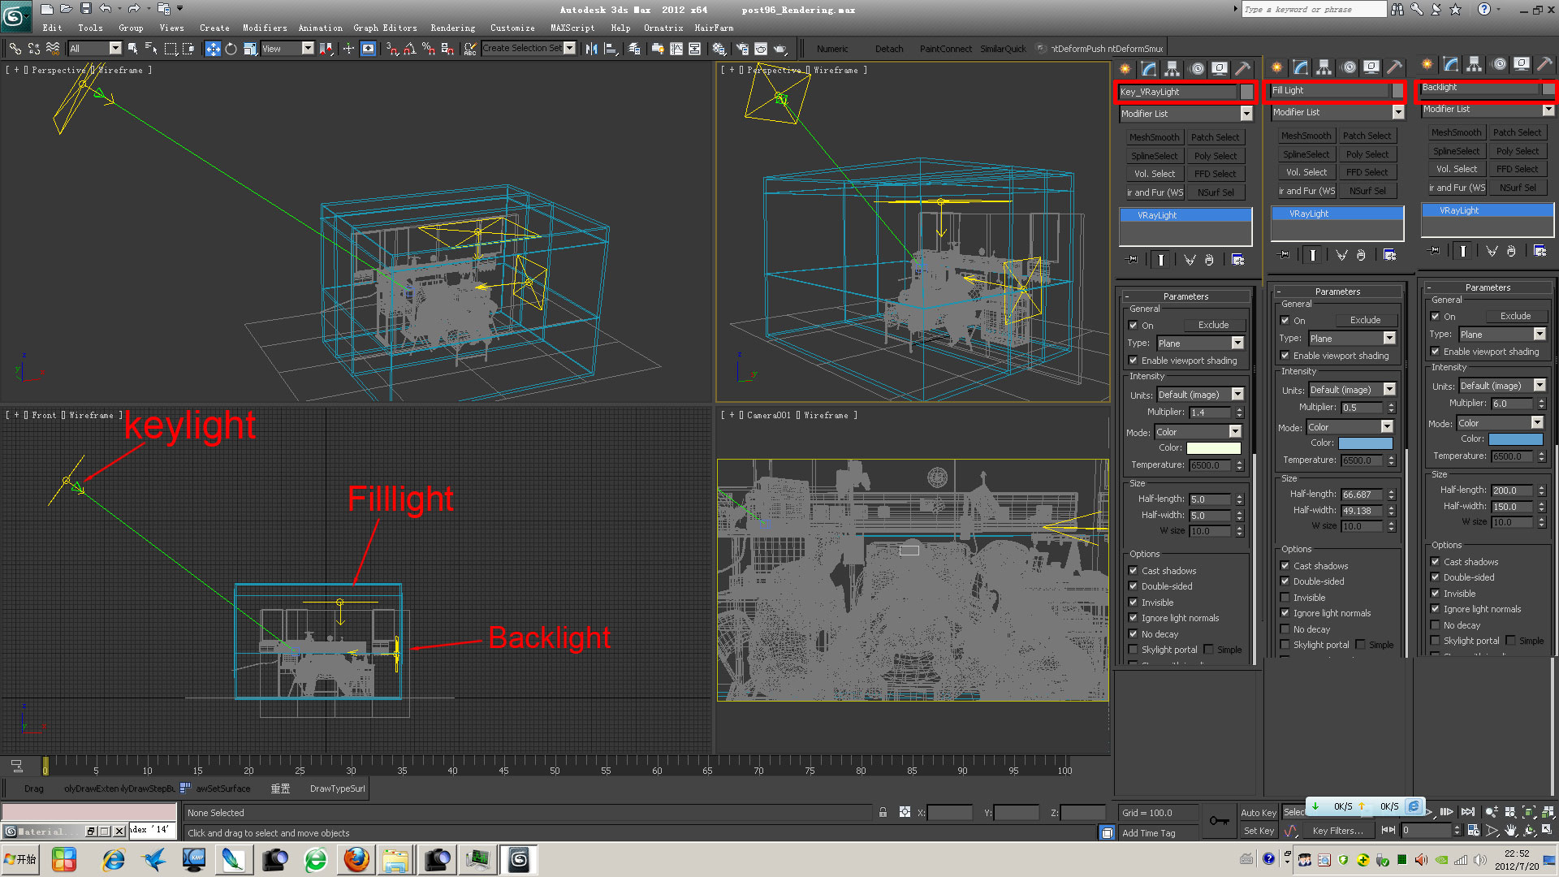Viewport: 1559px width, 877px height.
Task: Enable Skylight portal in Fill Light options
Action: pos(1285,645)
